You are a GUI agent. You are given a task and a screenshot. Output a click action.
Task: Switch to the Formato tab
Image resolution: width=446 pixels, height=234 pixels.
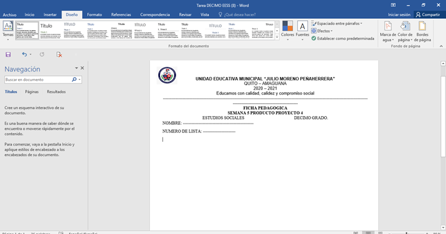pos(95,14)
